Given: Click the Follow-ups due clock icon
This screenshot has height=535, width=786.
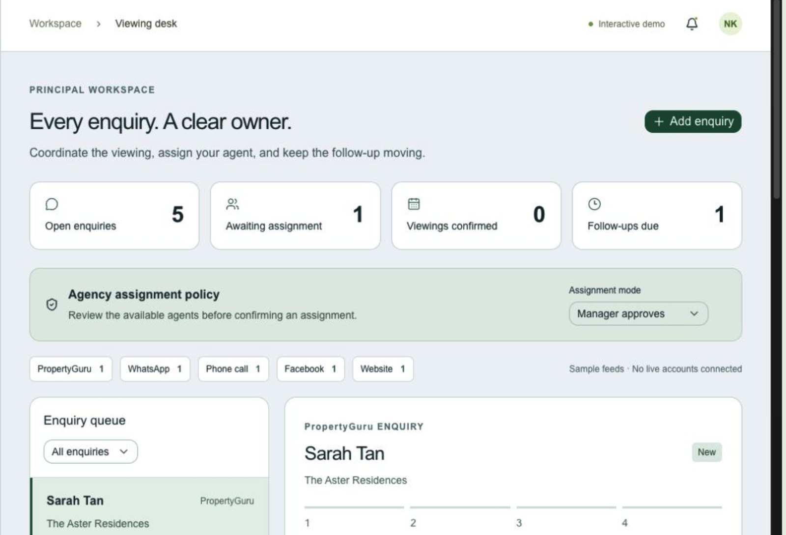Looking at the screenshot, I should [594, 204].
